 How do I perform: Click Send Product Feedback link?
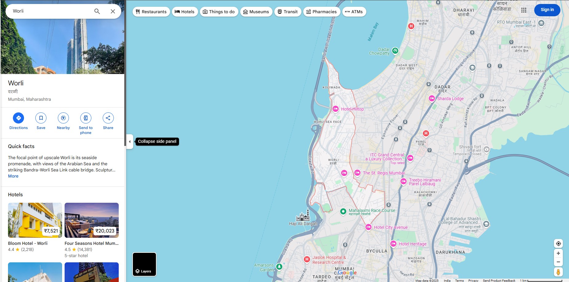[499, 280]
